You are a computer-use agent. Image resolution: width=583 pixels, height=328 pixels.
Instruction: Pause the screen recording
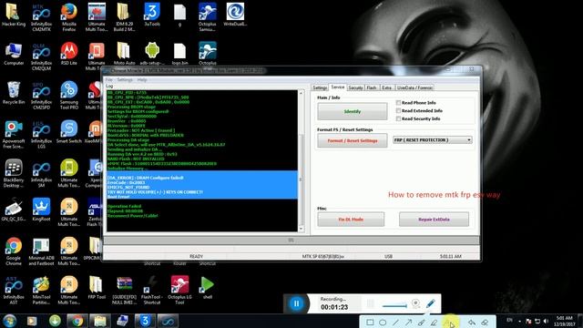(296, 303)
